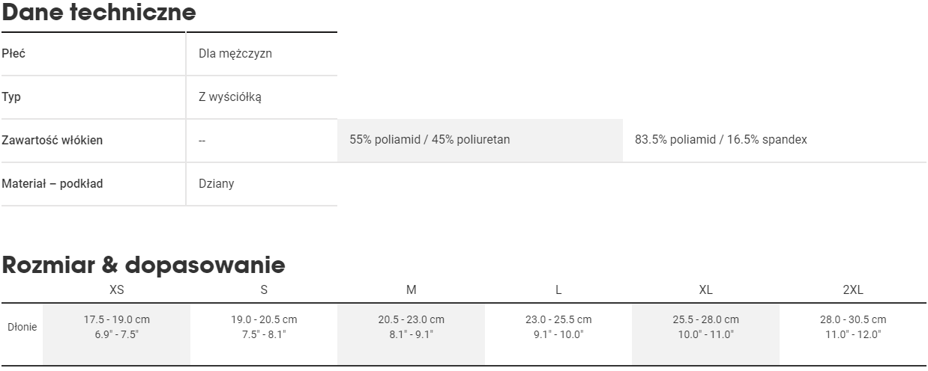Select the XL size column header
928x371 pixels.
tap(705, 289)
